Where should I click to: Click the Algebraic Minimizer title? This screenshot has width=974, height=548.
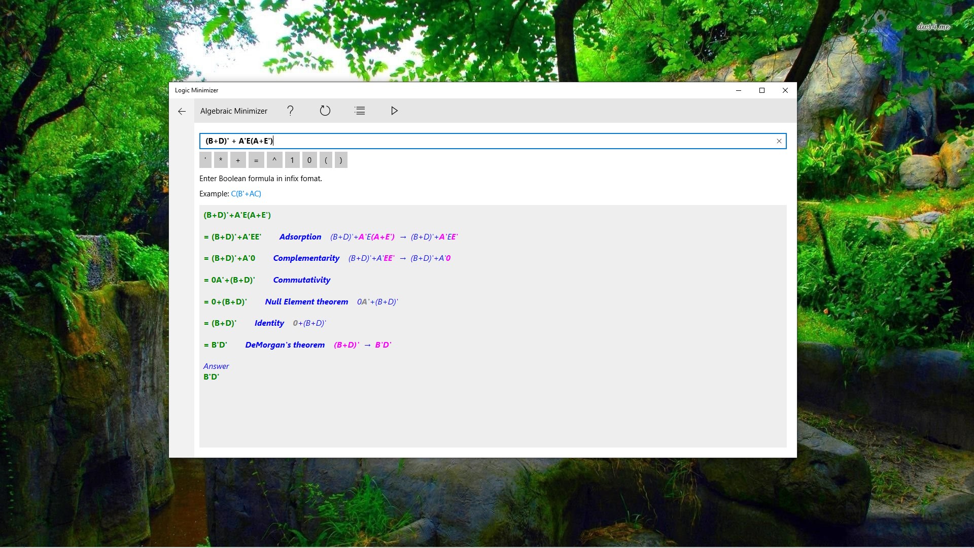234,111
